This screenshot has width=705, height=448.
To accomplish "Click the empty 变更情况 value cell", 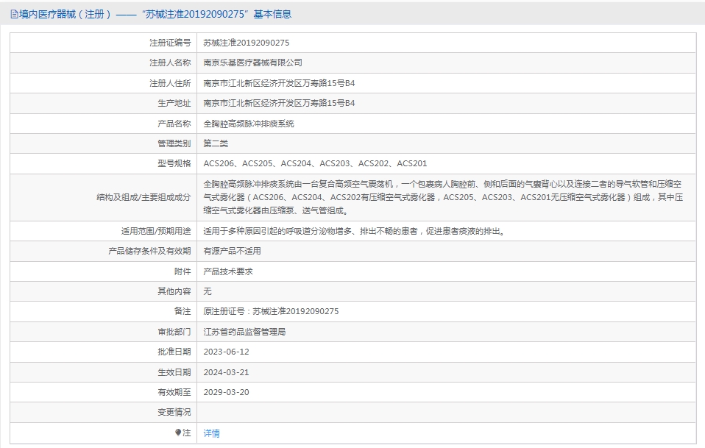I will [x=446, y=412].
